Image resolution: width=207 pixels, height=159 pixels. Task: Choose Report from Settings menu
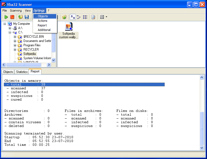pos(45,25)
